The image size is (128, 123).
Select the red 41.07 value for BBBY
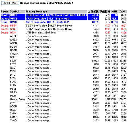(108, 26)
